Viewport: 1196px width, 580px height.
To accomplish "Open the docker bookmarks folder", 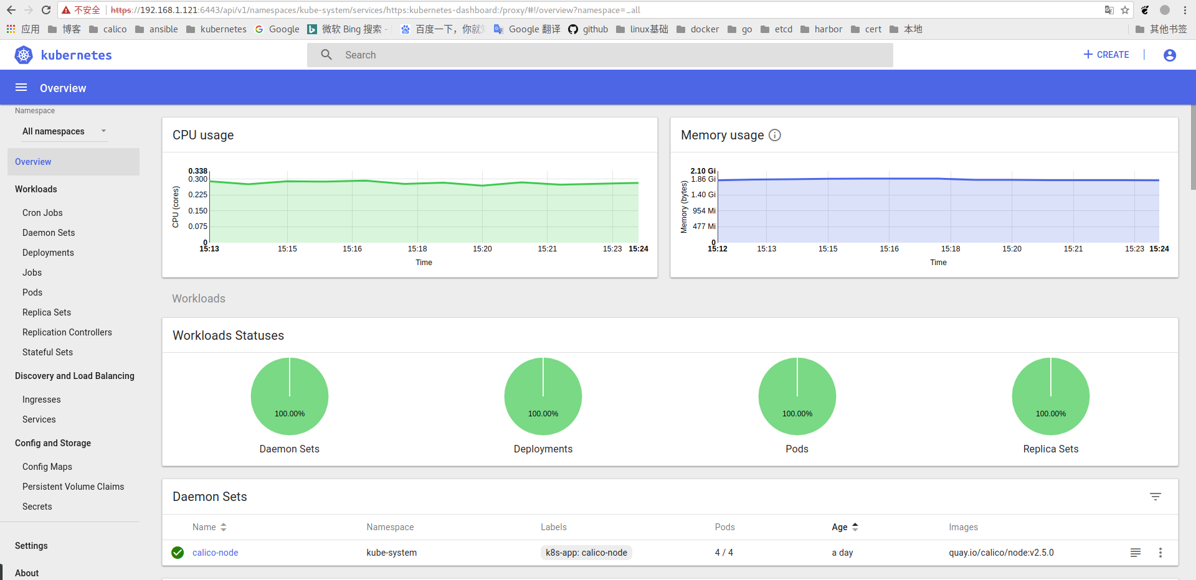I will (698, 29).
